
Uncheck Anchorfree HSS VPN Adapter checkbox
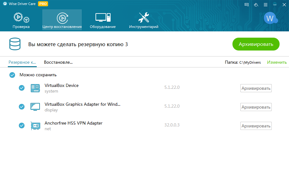(22, 126)
